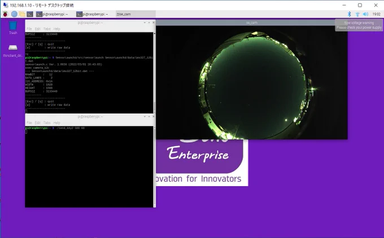
Task: Open File menu in sensorlaunch terminal
Action: 29,29
